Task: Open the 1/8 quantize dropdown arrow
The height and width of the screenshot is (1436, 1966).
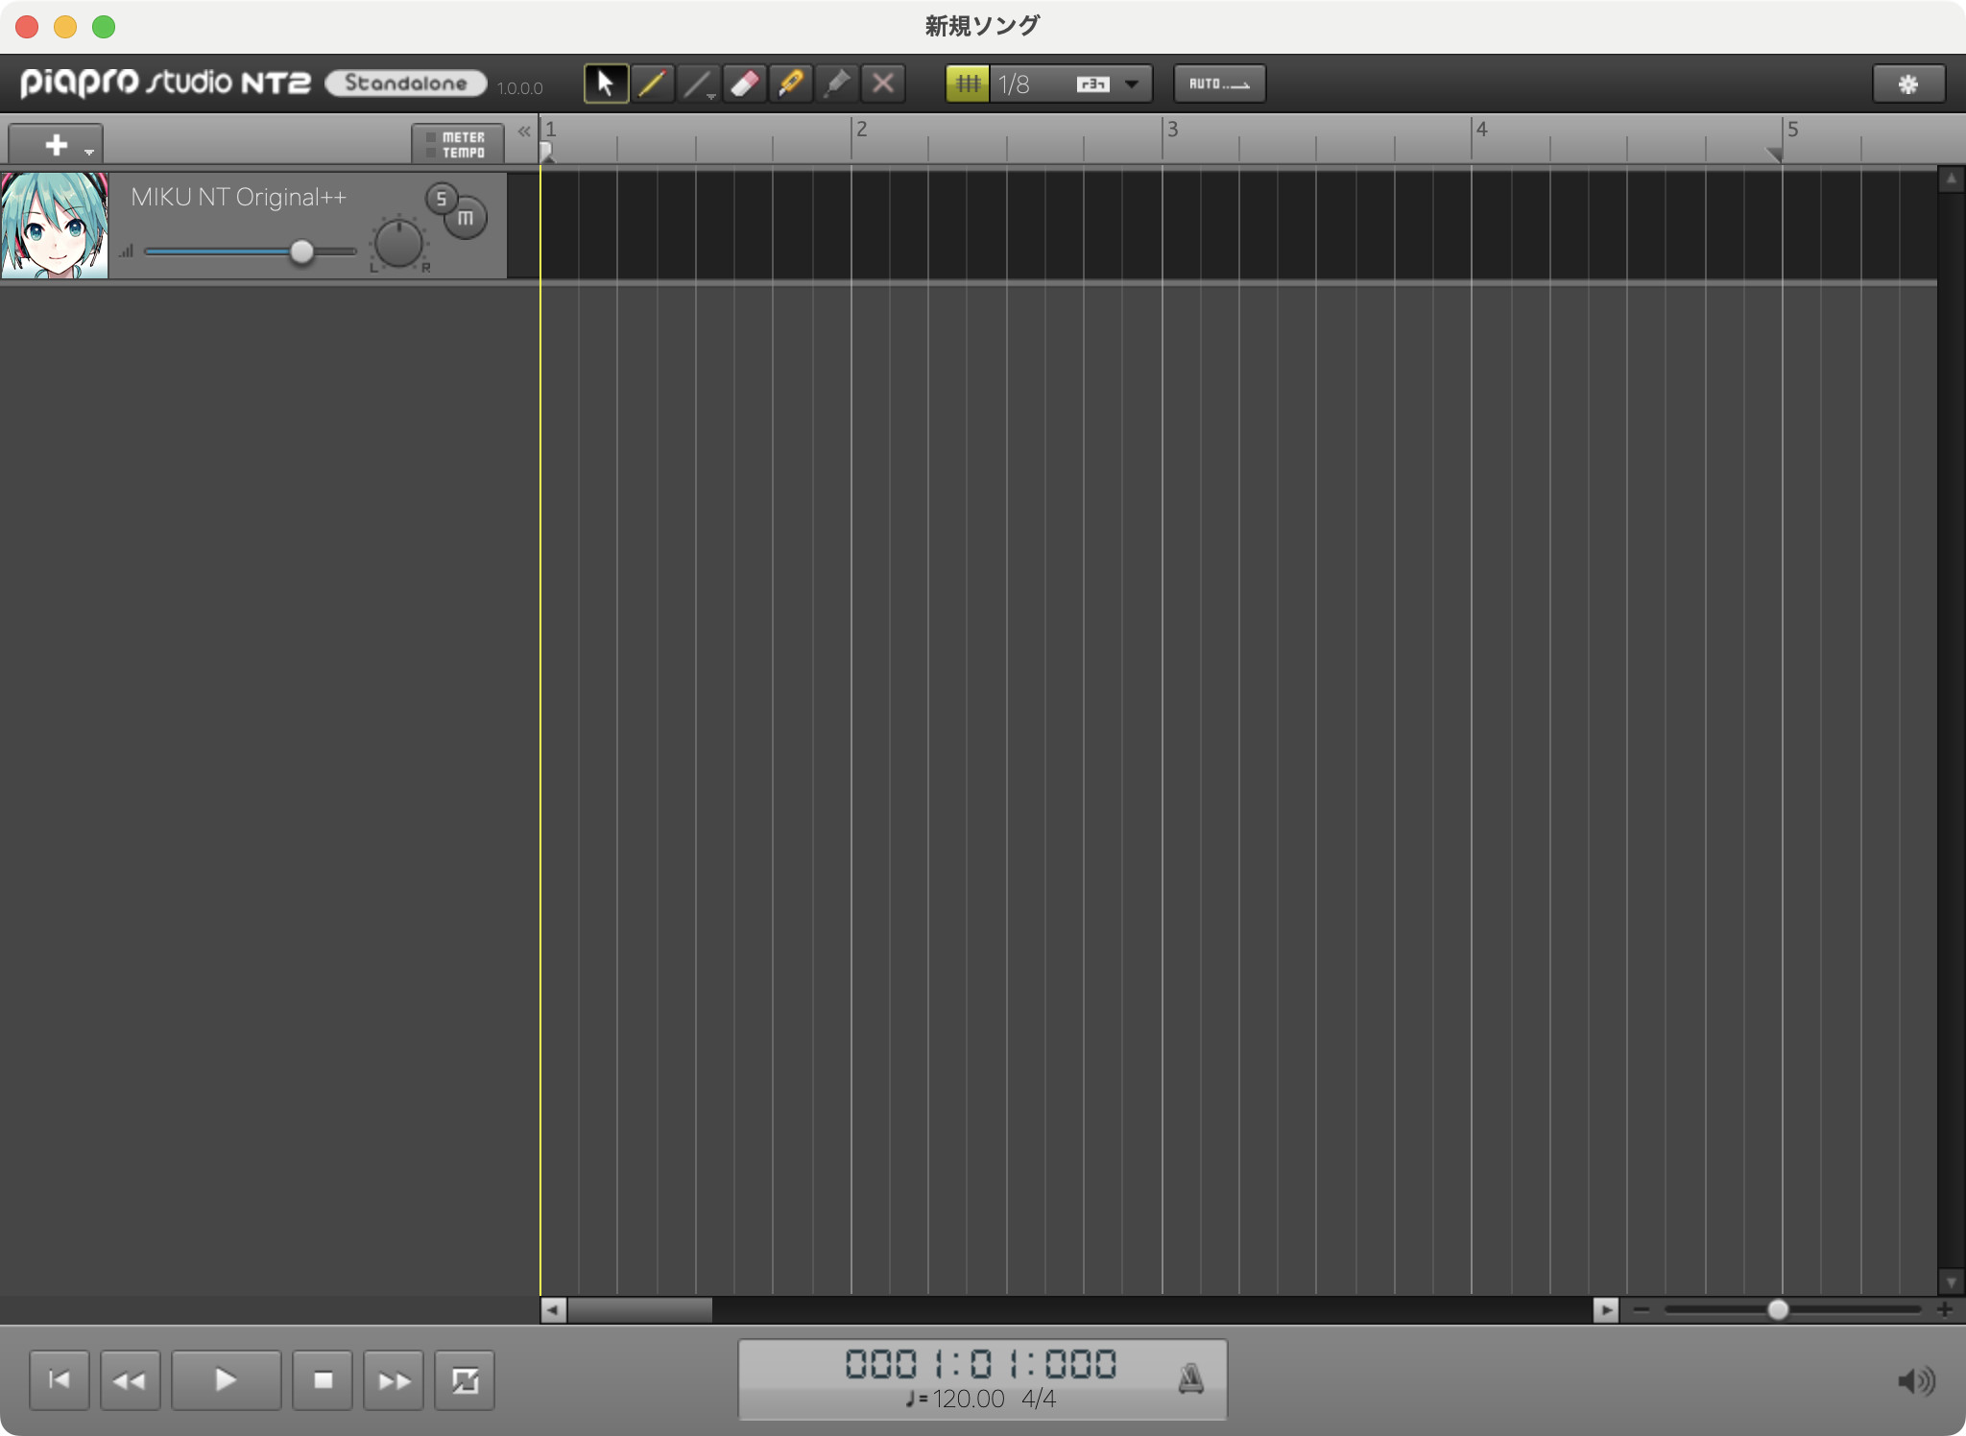Action: pyautogui.click(x=1132, y=84)
